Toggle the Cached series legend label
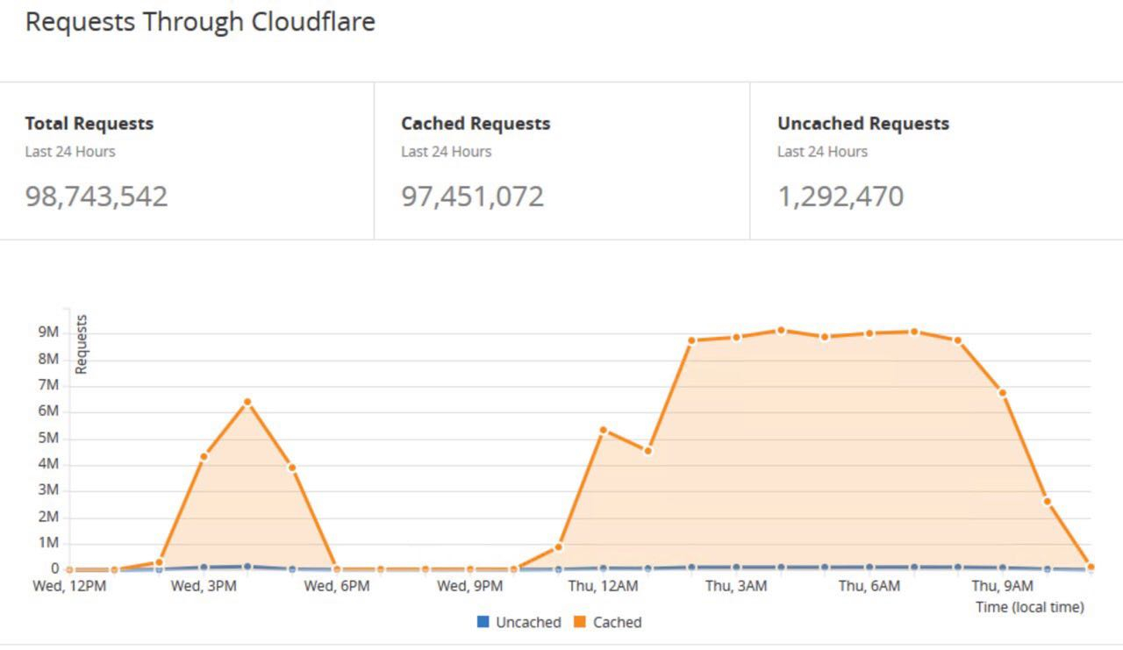 [x=618, y=622]
